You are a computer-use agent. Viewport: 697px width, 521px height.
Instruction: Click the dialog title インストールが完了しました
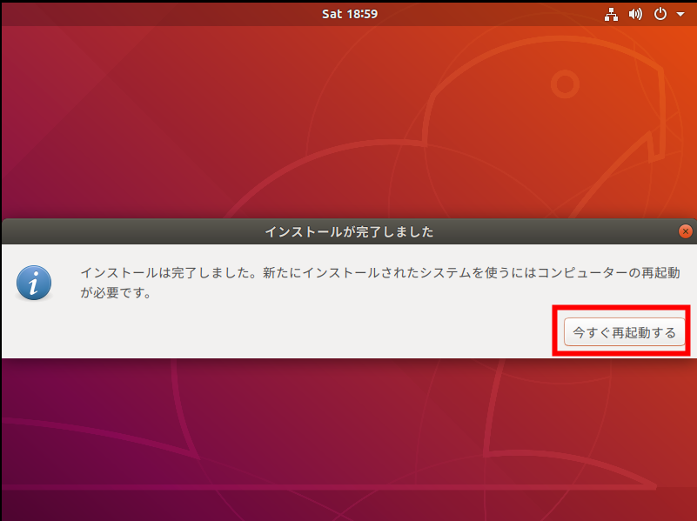pos(349,232)
